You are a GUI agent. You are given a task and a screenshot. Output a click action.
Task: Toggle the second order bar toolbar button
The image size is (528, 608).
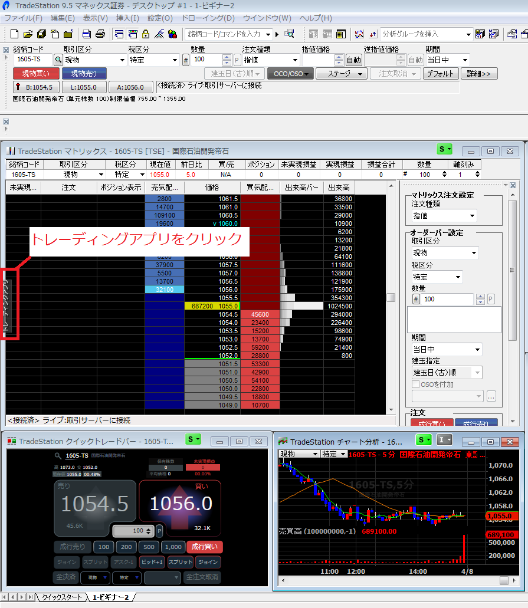tap(133, 34)
